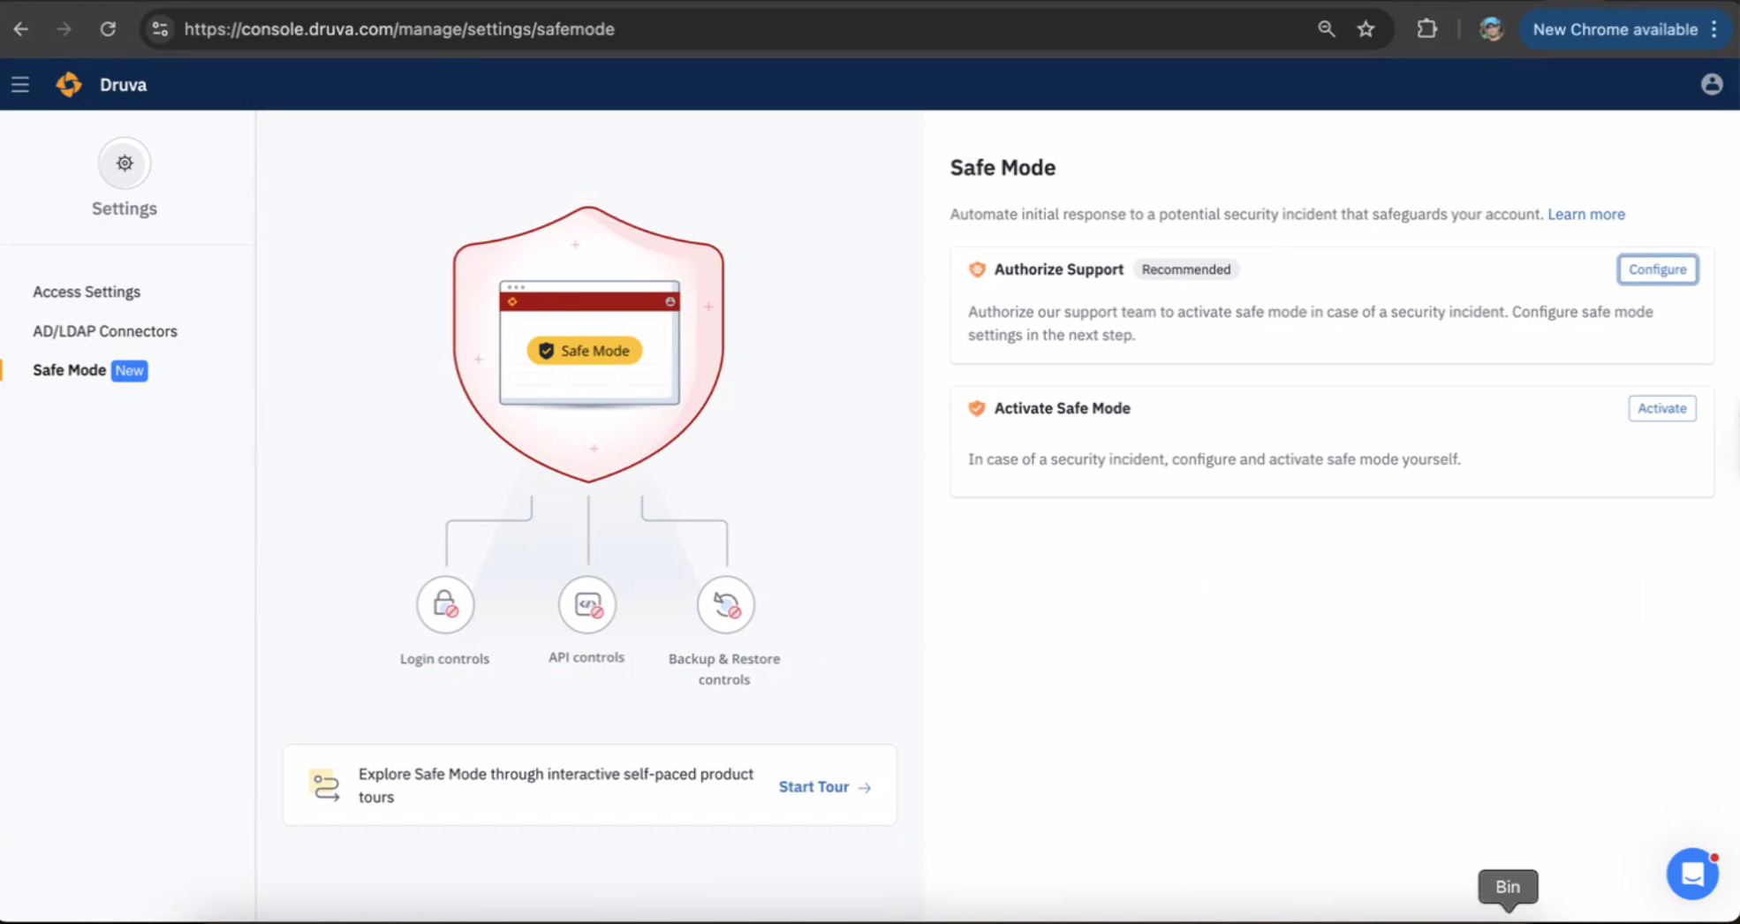The image size is (1740, 924).
Task: Select the Login controls icon
Action: [x=444, y=604]
